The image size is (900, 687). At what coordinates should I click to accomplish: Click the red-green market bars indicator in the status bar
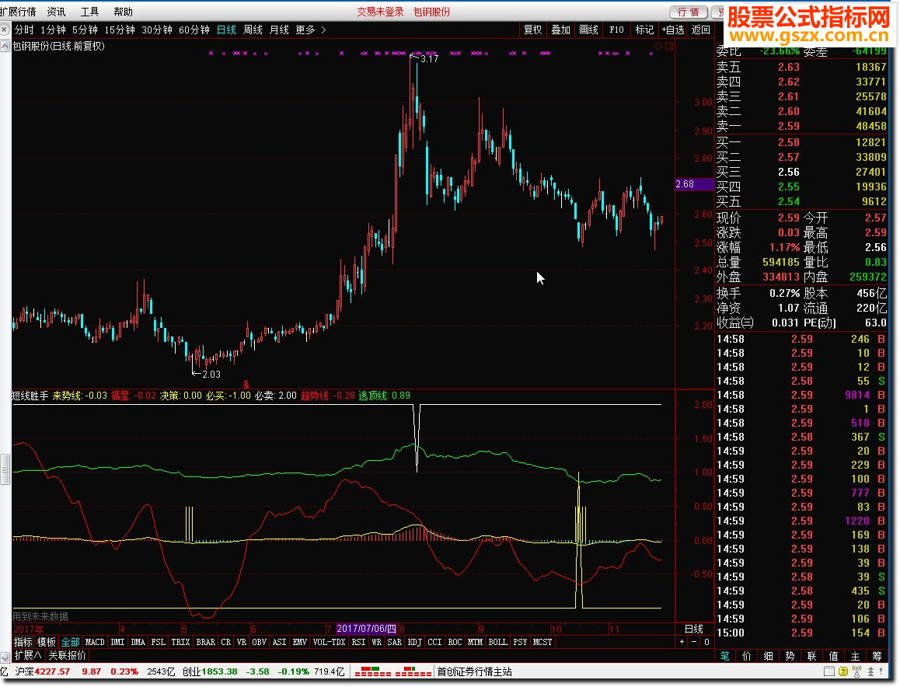point(393,671)
